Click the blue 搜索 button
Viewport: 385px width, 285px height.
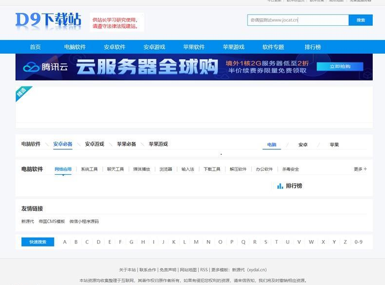click(x=361, y=20)
